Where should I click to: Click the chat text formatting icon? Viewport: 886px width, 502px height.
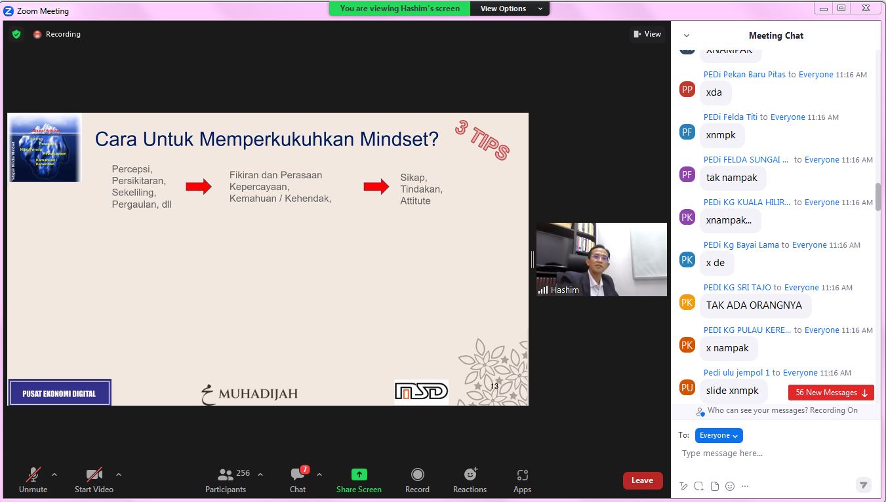(x=684, y=486)
